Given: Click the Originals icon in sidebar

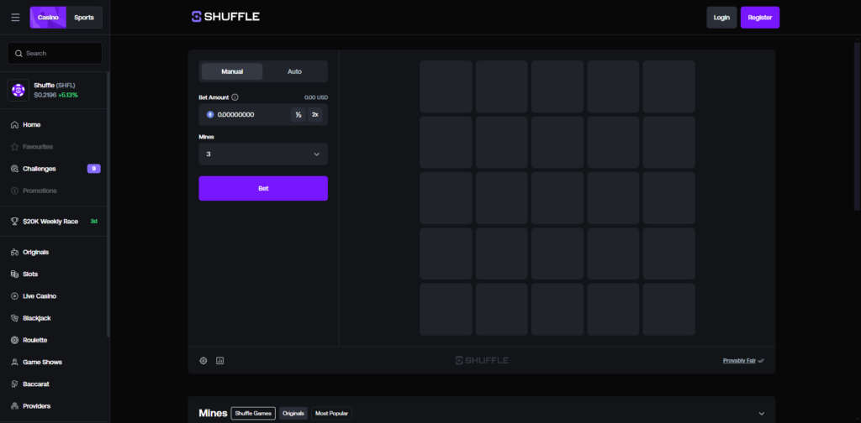Looking at the screenshot, I should click(15, 252).
